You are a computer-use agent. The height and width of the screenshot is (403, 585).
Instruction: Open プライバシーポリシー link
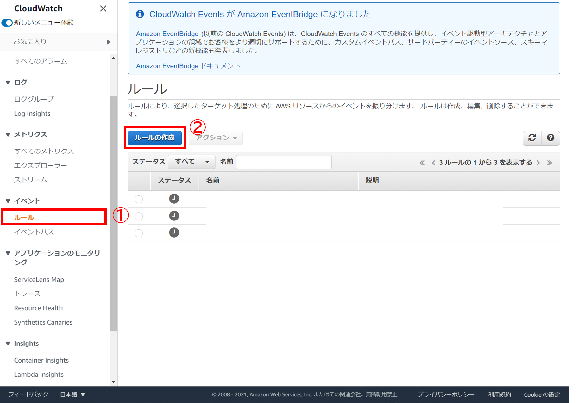(445, 394)
